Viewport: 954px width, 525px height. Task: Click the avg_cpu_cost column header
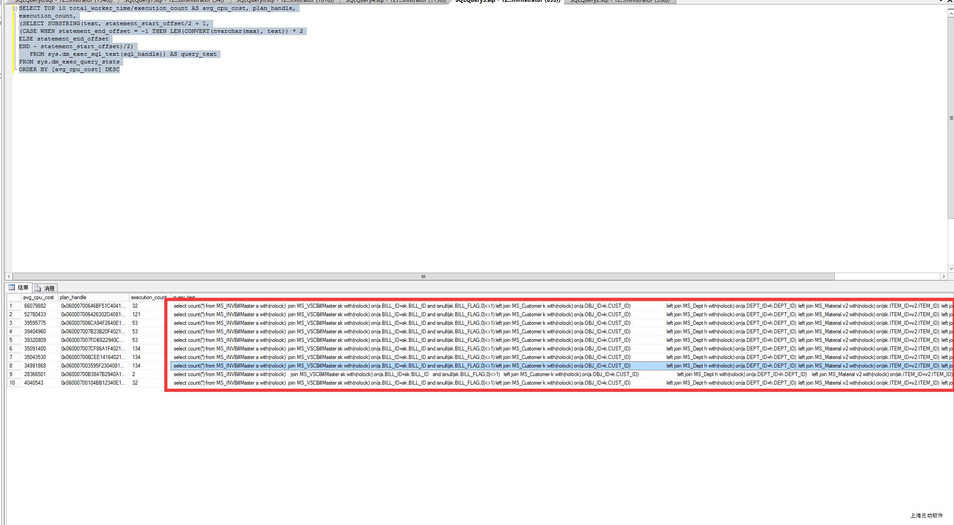[38, 297]
